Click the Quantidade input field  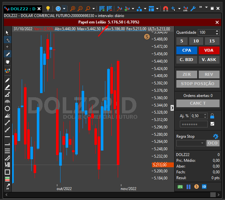pyautogui.click(x=207, y=32)
